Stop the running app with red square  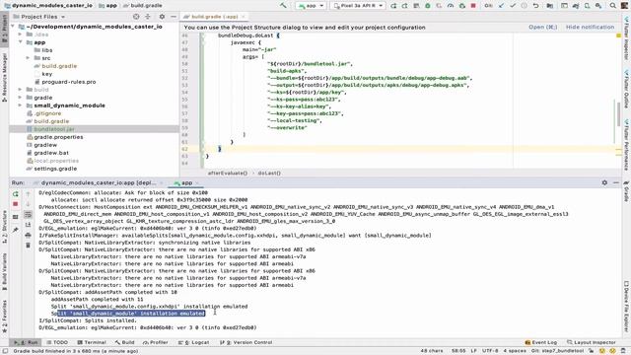(x=473, y=6)
